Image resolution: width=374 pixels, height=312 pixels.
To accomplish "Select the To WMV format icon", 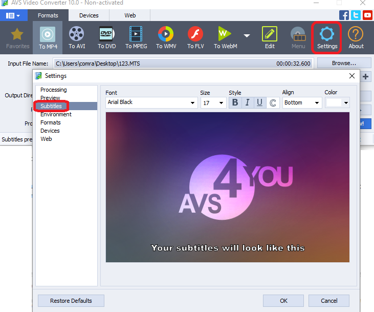I will tap(166, 38).
